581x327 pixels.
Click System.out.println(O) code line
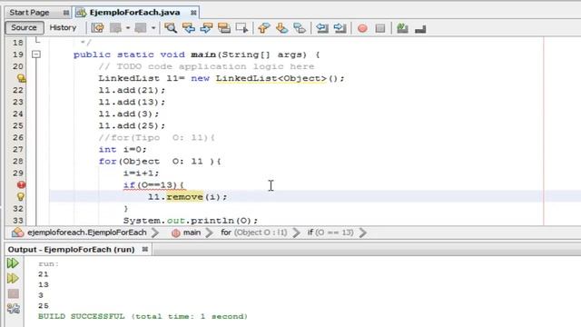191,221
